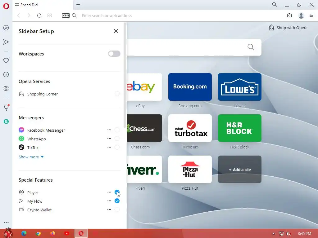Open the Chess.com speed dial tile
Viewport: 318px width, 238px height.
pos(144,128)
